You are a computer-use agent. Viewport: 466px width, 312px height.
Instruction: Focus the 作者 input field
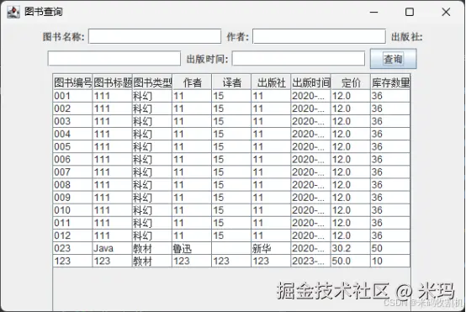[x=319, y=36]
